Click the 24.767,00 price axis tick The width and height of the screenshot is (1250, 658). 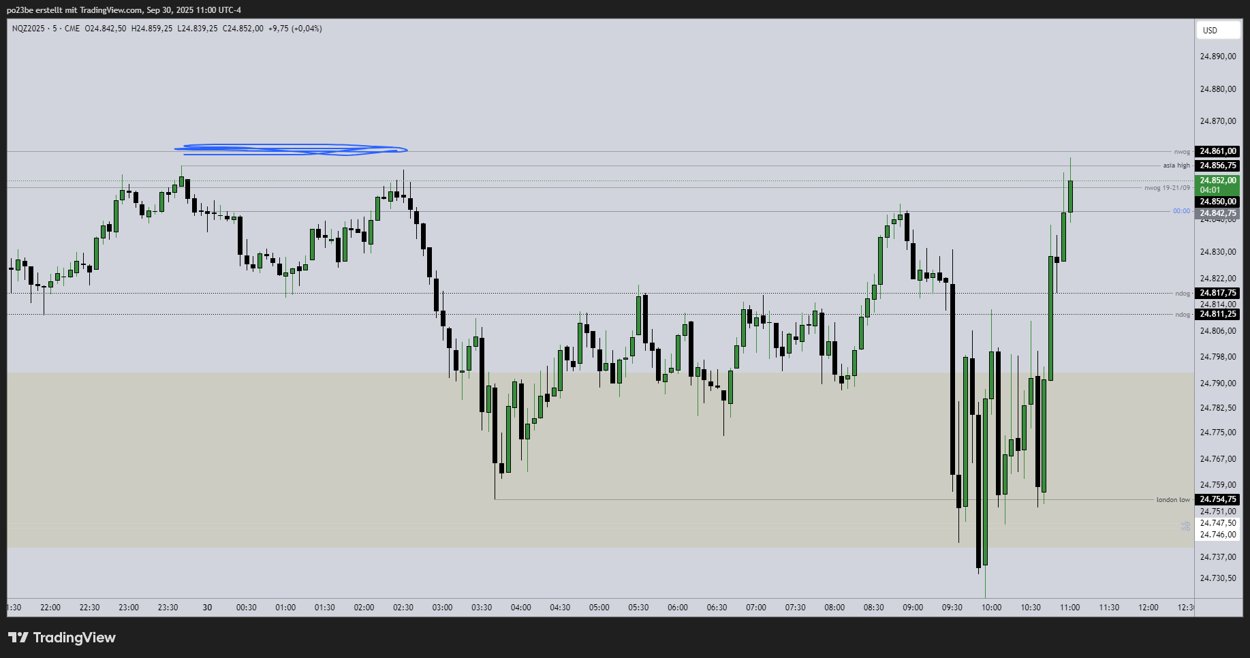click(x=1217, y=459)
